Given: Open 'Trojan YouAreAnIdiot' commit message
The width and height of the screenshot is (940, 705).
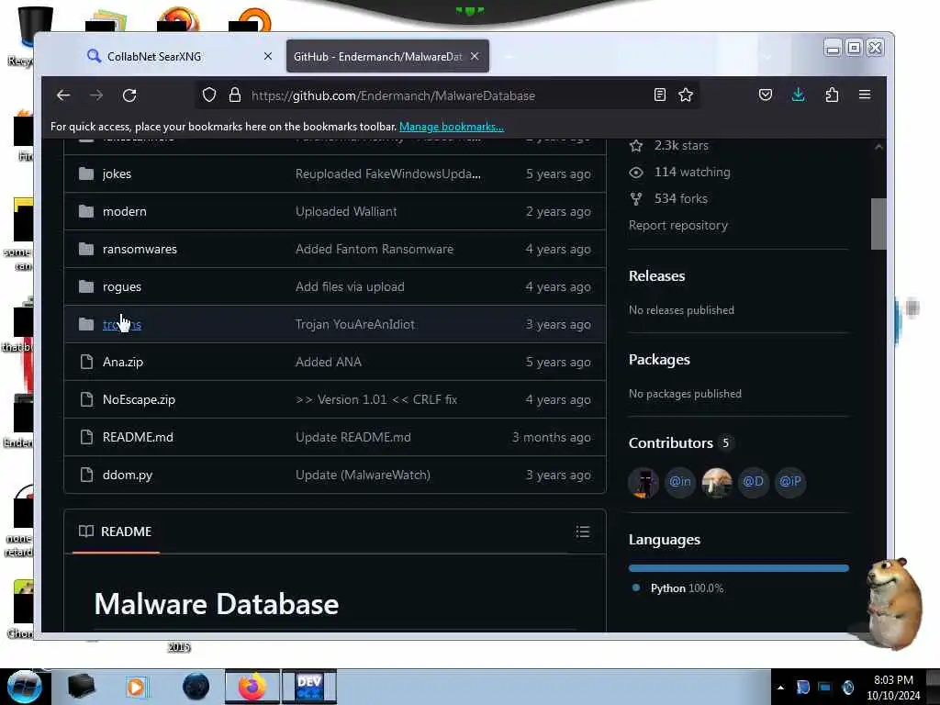Looking at the screenshot, I should [355, 324].
